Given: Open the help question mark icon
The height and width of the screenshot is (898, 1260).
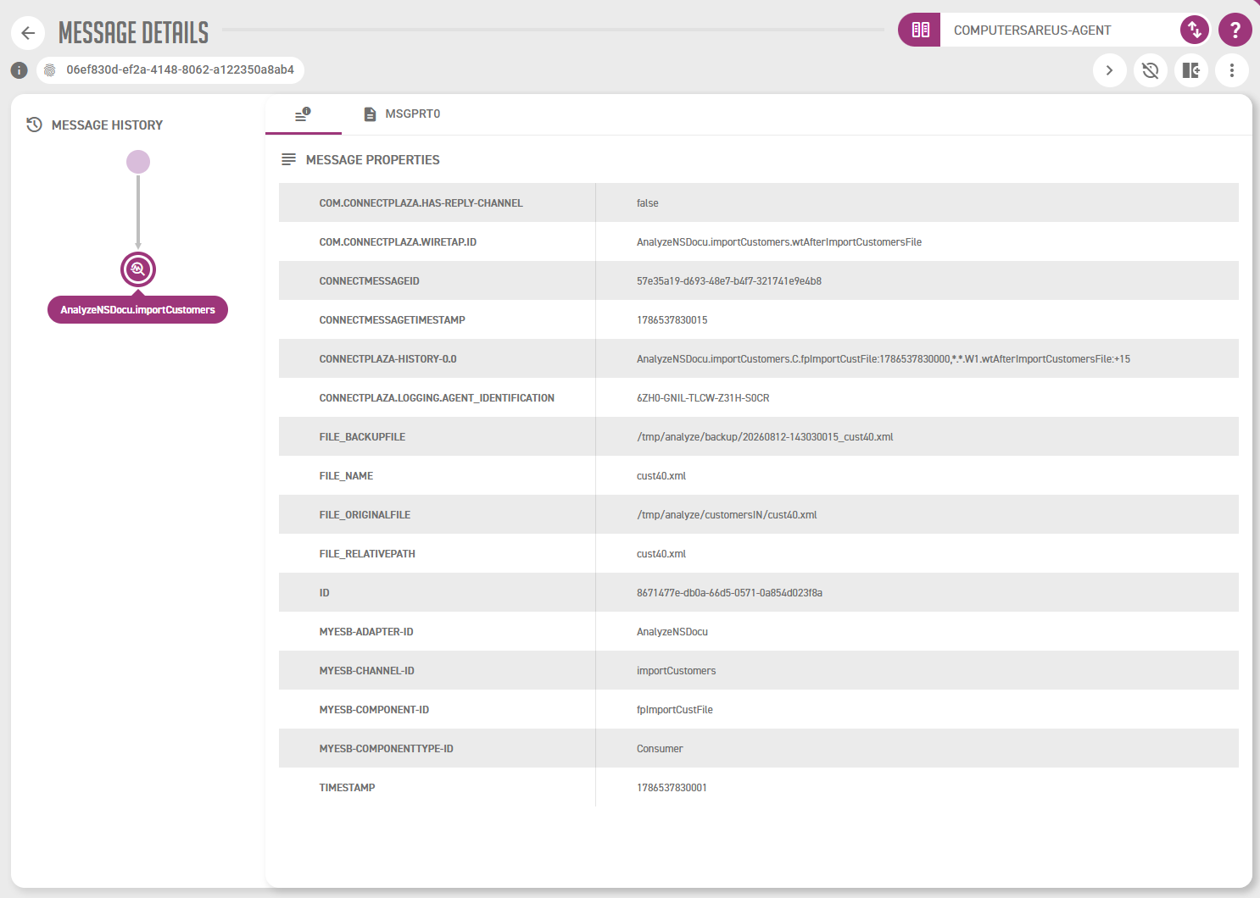Looking at the screenshot, I should [x=1235, y=30].
